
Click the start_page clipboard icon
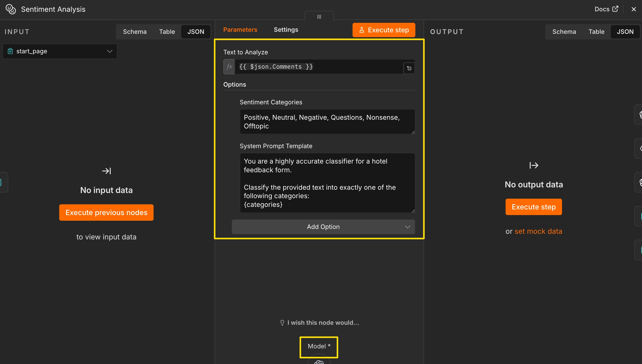coord(10,51)
